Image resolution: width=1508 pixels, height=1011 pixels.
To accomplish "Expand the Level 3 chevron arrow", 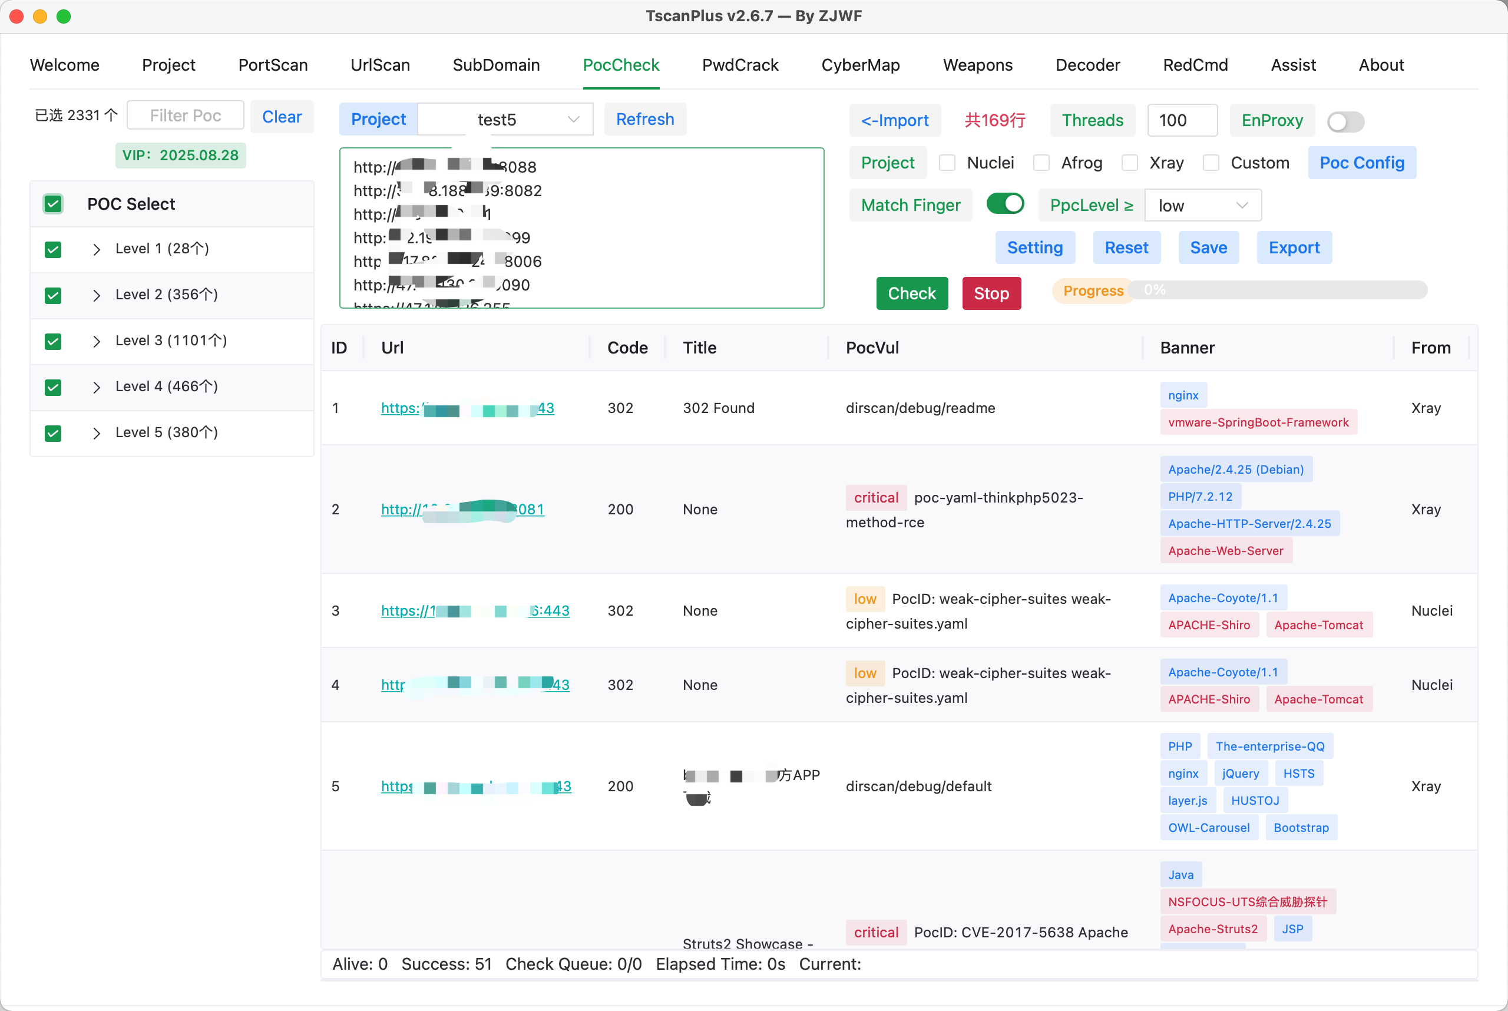I will pyautogui.click(x=96, y=342).
